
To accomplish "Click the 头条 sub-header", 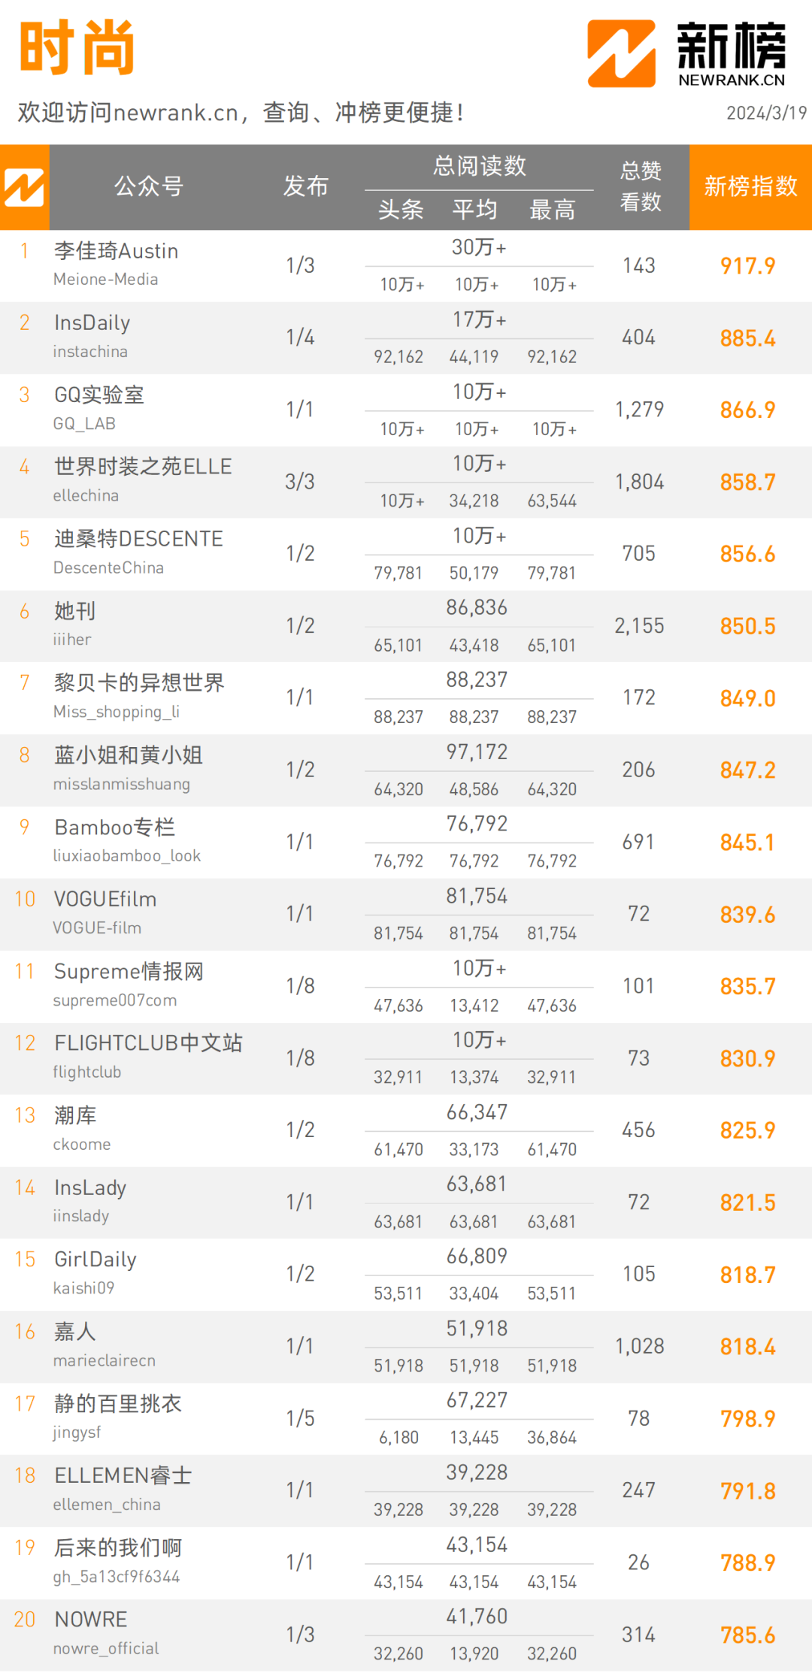I will (x=401, y=210).
